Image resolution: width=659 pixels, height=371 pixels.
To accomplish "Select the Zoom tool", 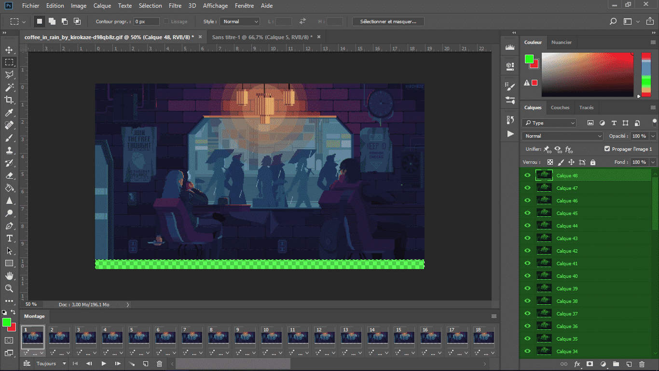I will coord(9,288).
